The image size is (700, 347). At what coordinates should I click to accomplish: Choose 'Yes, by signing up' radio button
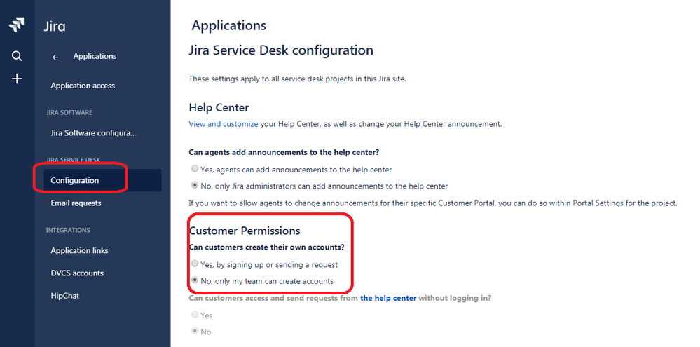click(195, 264)
